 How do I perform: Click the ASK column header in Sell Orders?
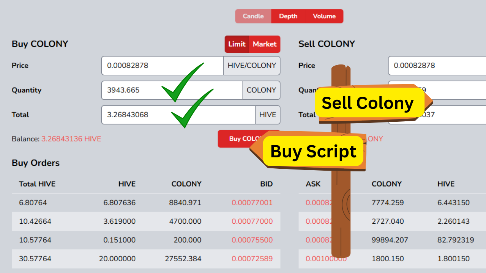coord(313,184)
